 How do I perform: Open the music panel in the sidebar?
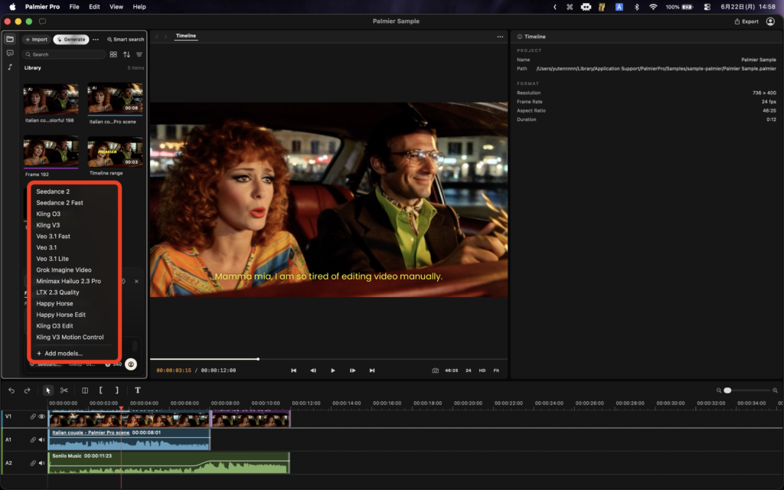(x=9, y=67)
